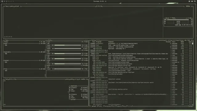Switch to workspace 3 in top bar
Image resolution: width=197 pixels, height=111 pixels.
9,1
